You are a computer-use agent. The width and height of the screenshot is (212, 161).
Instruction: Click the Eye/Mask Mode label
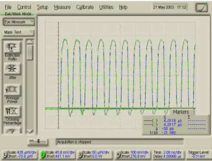coord(18,14)
